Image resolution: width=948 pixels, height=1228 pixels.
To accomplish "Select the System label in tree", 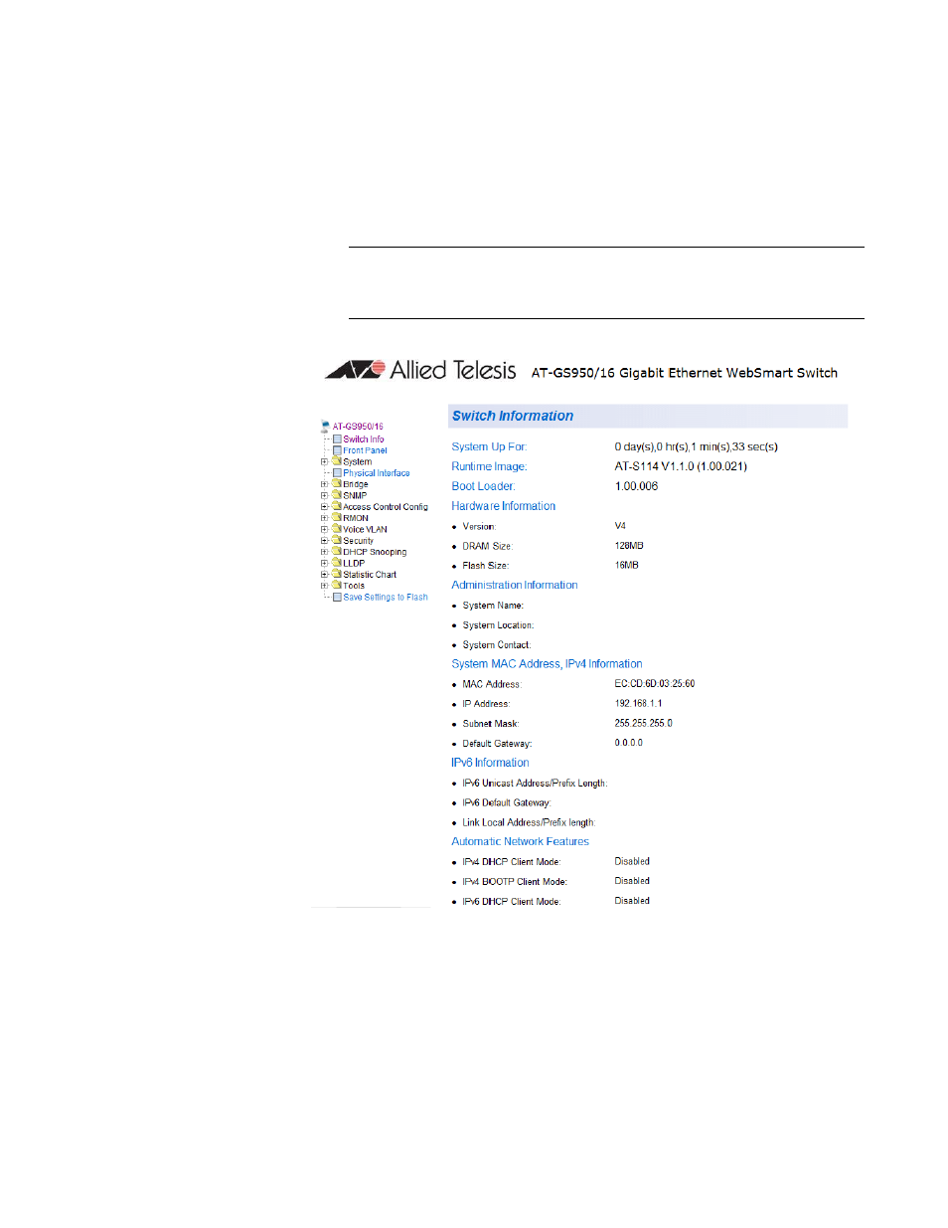I will [358, 462].
